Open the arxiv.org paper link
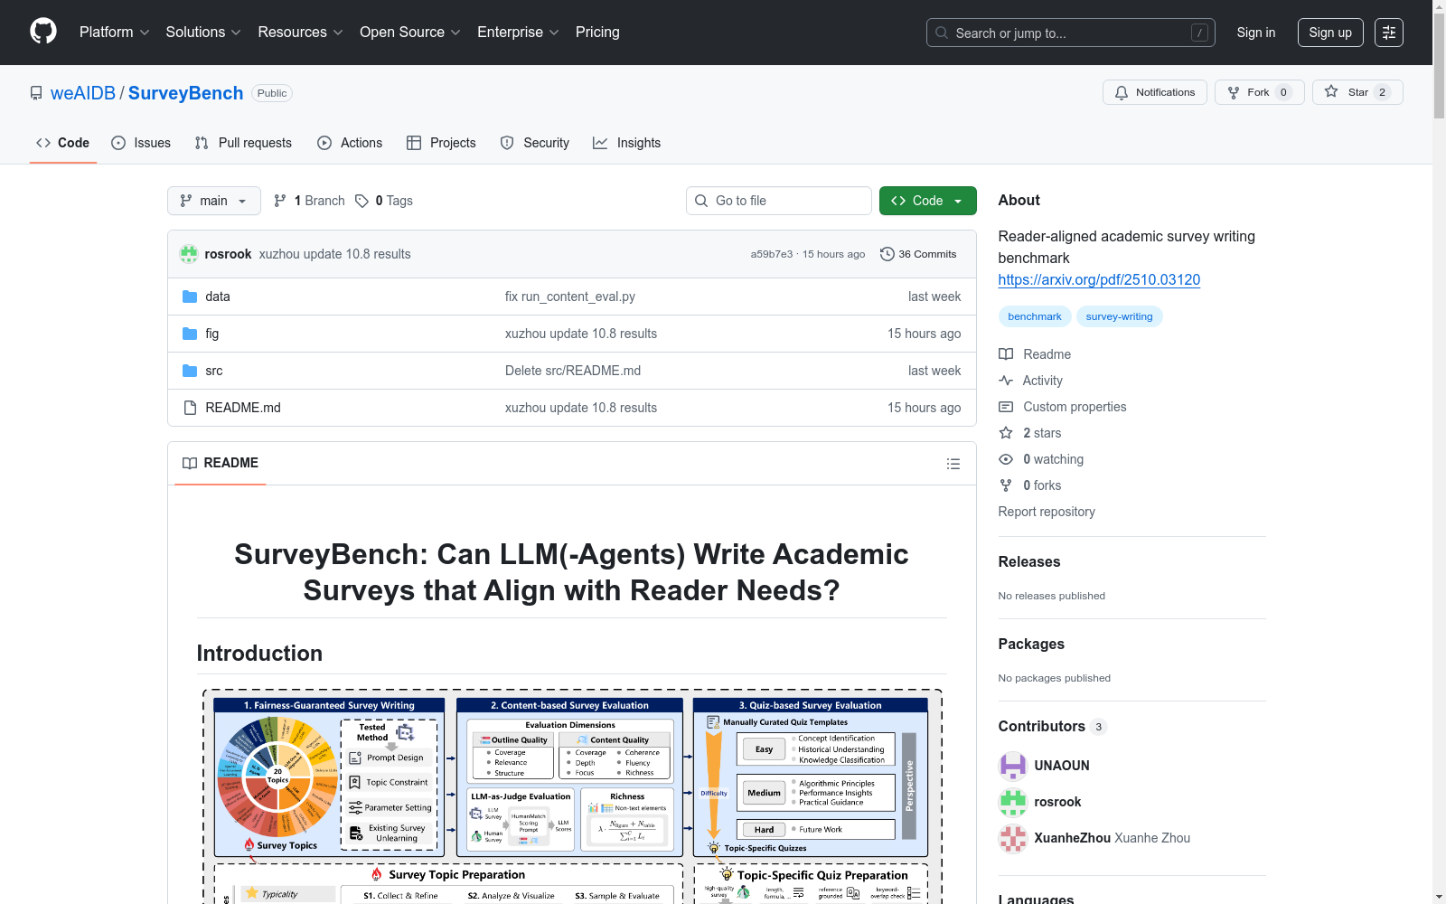Image resolution: width=1446 pixels, height=904 pixels. coord(1099,280)
